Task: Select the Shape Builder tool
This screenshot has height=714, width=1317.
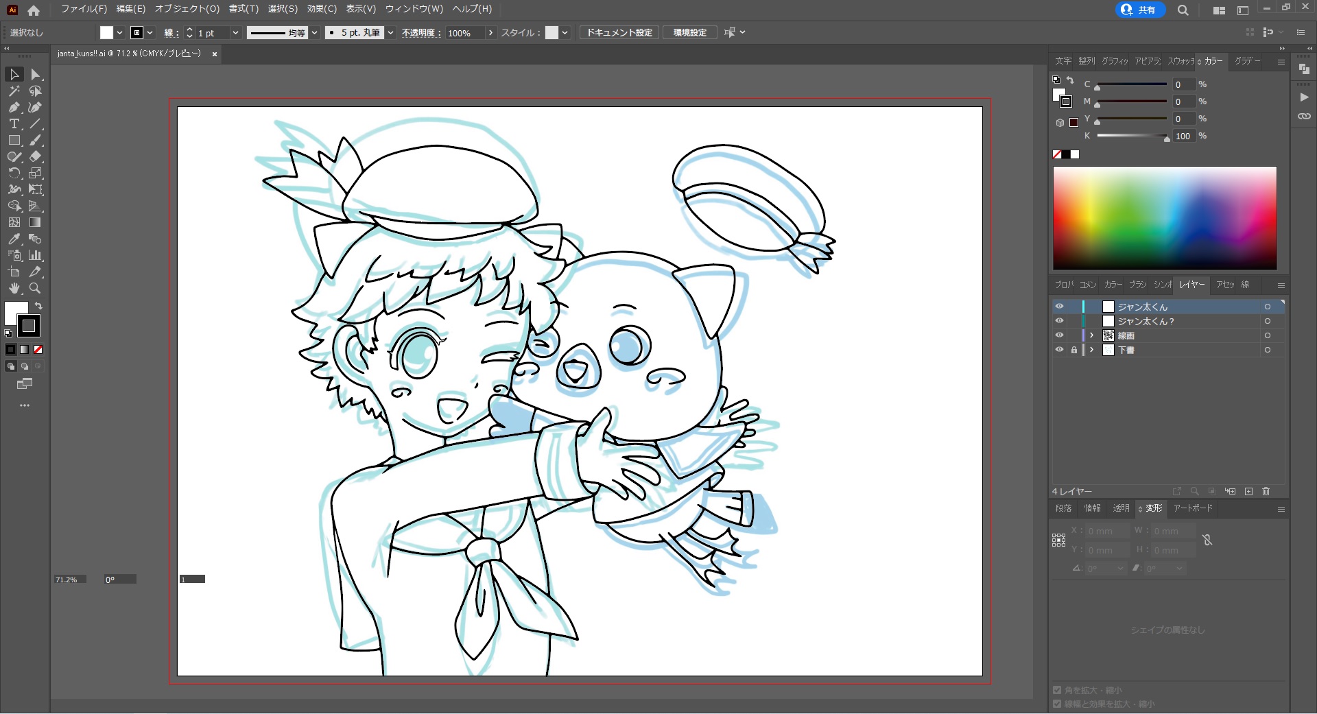Action: [x=14, y=206]
